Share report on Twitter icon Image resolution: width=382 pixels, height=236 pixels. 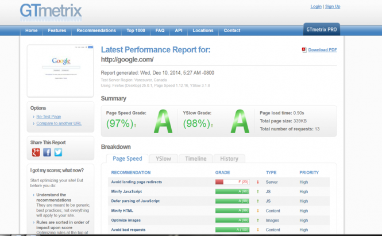(x=58, y=152)
